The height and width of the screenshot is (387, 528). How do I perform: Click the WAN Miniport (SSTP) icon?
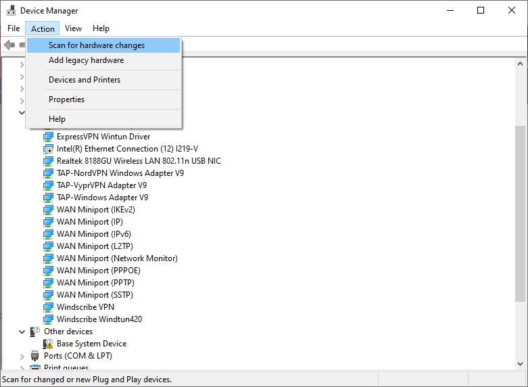point(48,295)
